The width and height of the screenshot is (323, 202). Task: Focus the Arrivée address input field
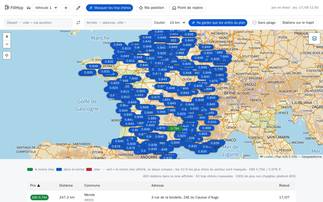pos(118,23)
